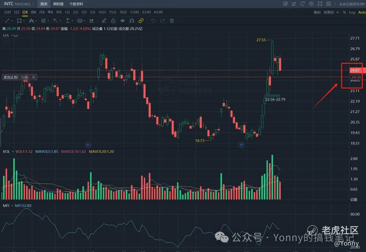Viewport: 366px width, 252px height.
Task: Select the 年K yearly timeframe
Action: 59,12
